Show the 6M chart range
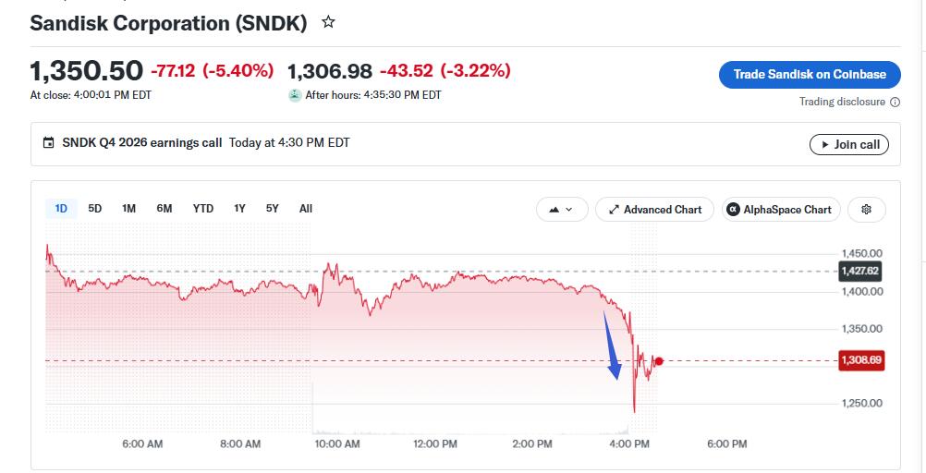The image size is (926, 473). 164,209
